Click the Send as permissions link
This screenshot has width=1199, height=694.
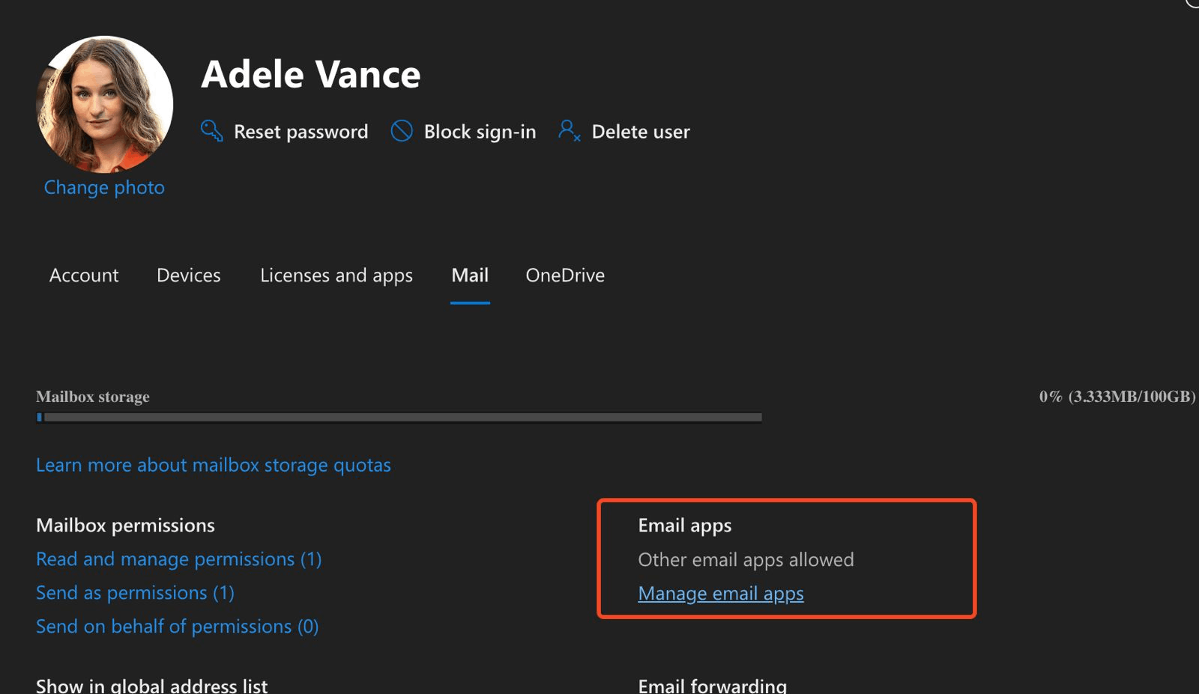pyautogui.click(x=135, y=593)
